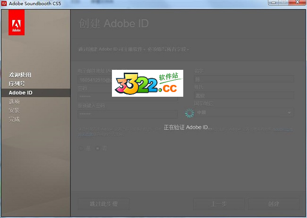Click the 名字 first name field

(x=244, y=79)
